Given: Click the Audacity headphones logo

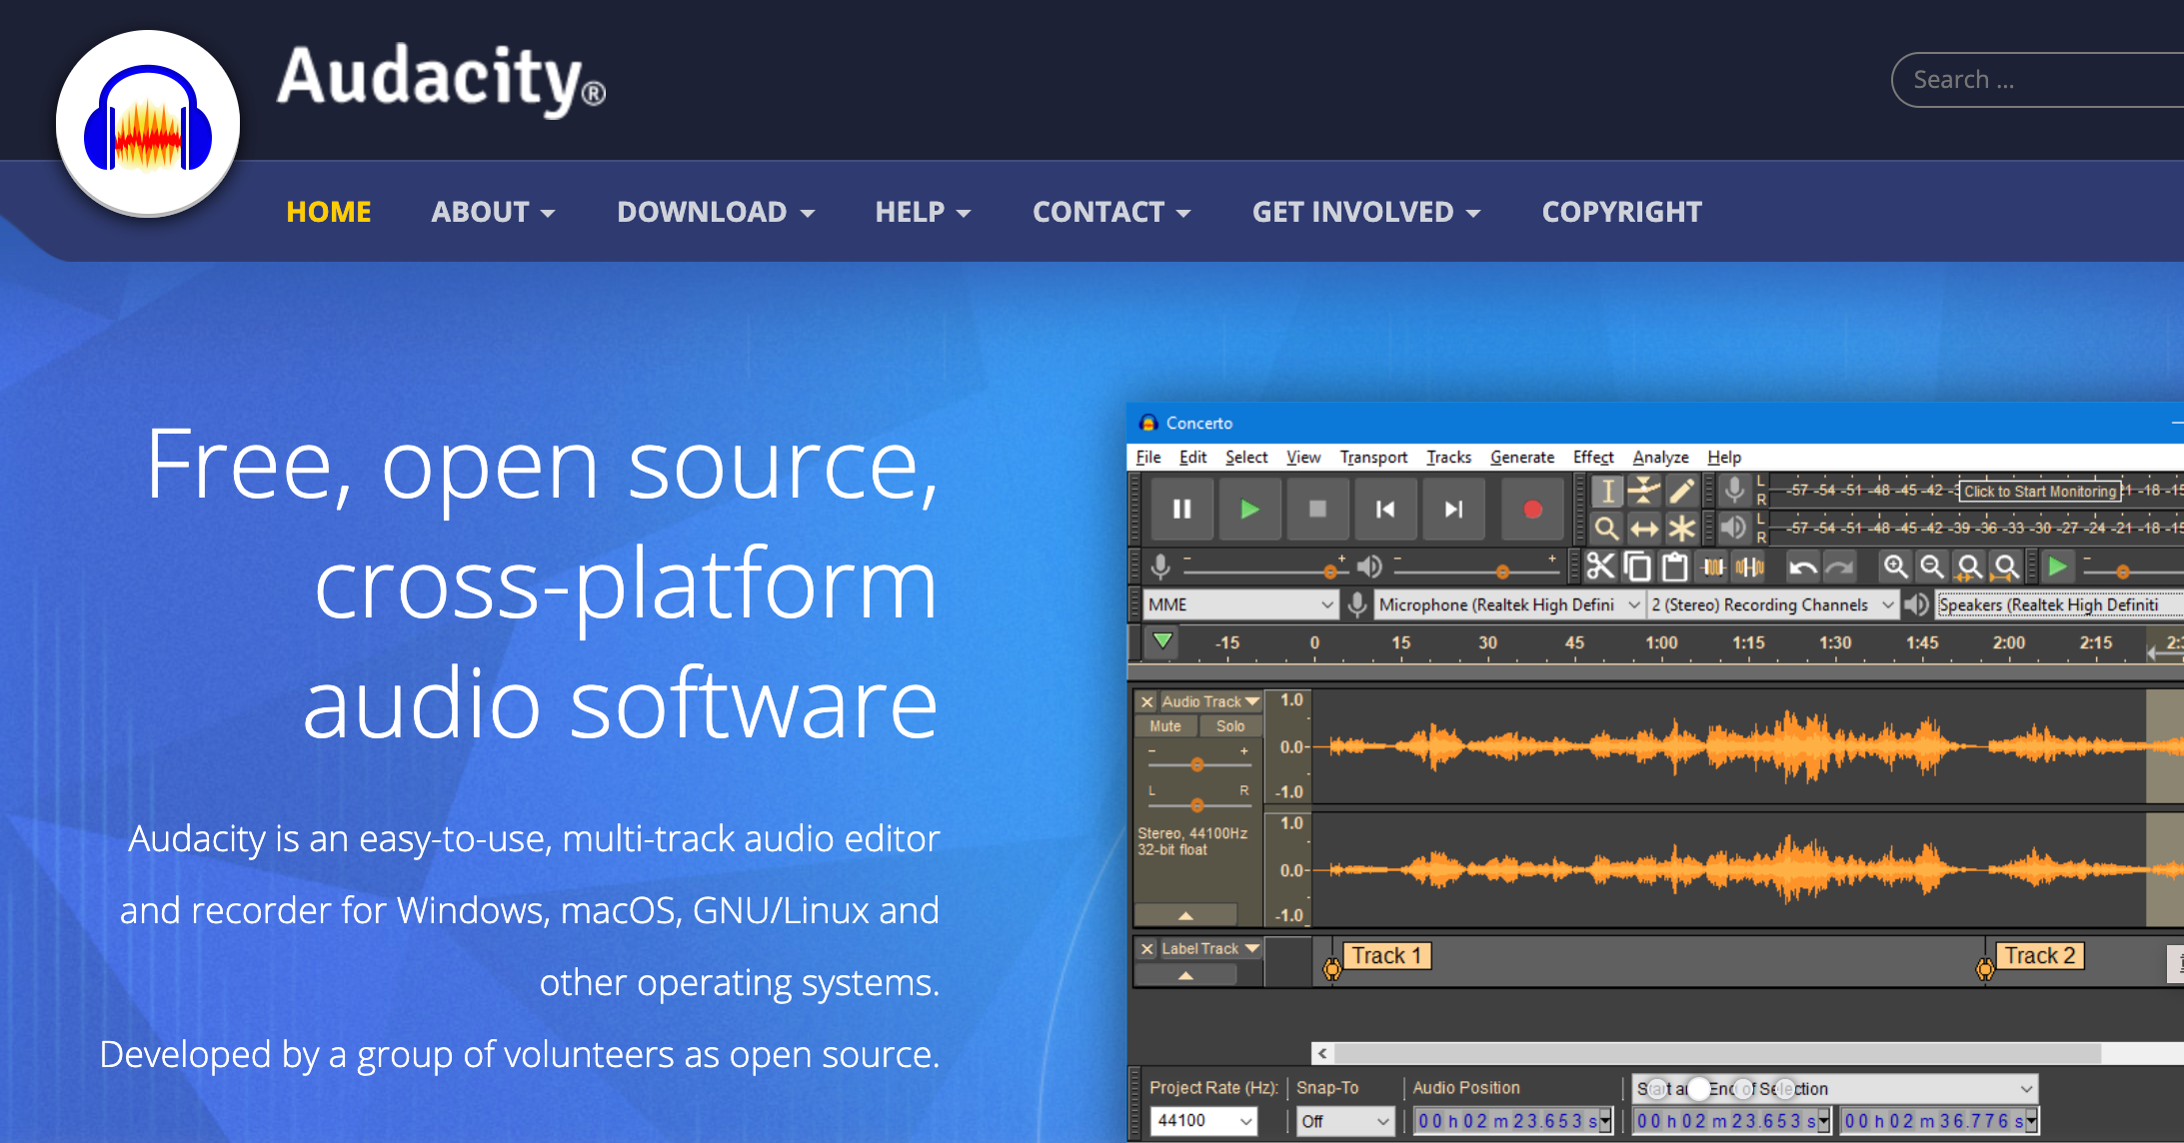Looking at the screenshot, I should click(148, 124).
